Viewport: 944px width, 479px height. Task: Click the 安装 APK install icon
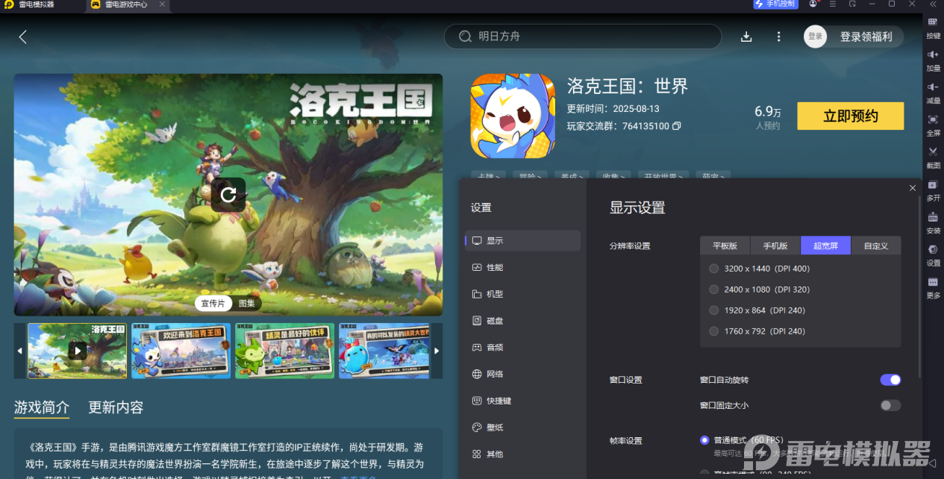933,222
